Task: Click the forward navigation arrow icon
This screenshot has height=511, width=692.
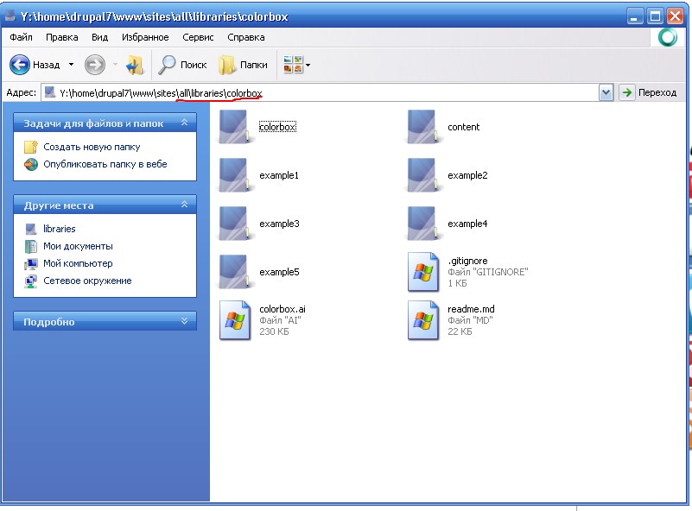Action: [95, 65]
